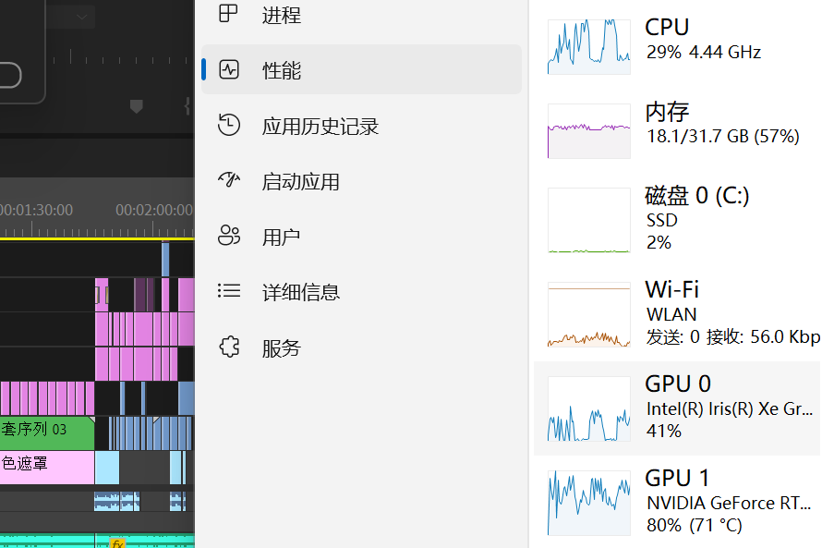Click the 发送: 0 接收 throughput text

733,336
